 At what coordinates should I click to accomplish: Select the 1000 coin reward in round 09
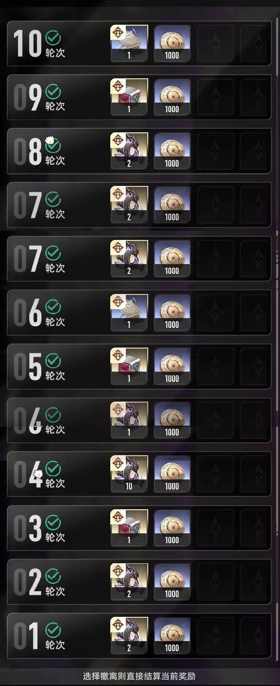click(172, 97)
